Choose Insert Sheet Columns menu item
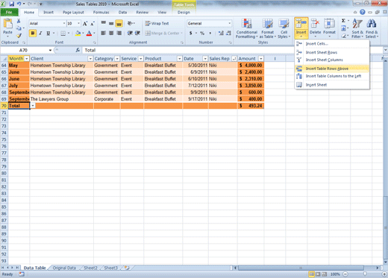This screenshot has height=278, width=388. point(332,60)
